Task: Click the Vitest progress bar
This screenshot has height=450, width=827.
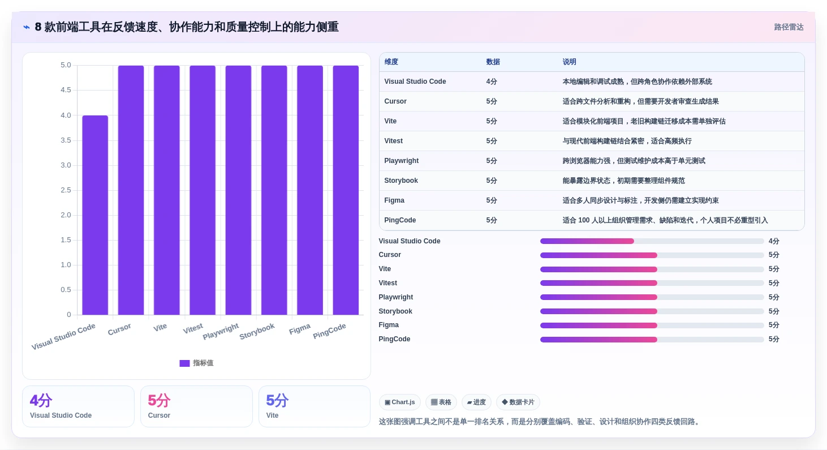Action: click(x=652, y=283)
